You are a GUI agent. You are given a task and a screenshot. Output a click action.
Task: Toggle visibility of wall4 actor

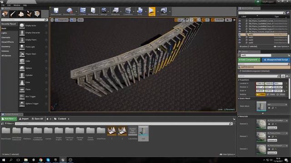(x=240, y=40)
